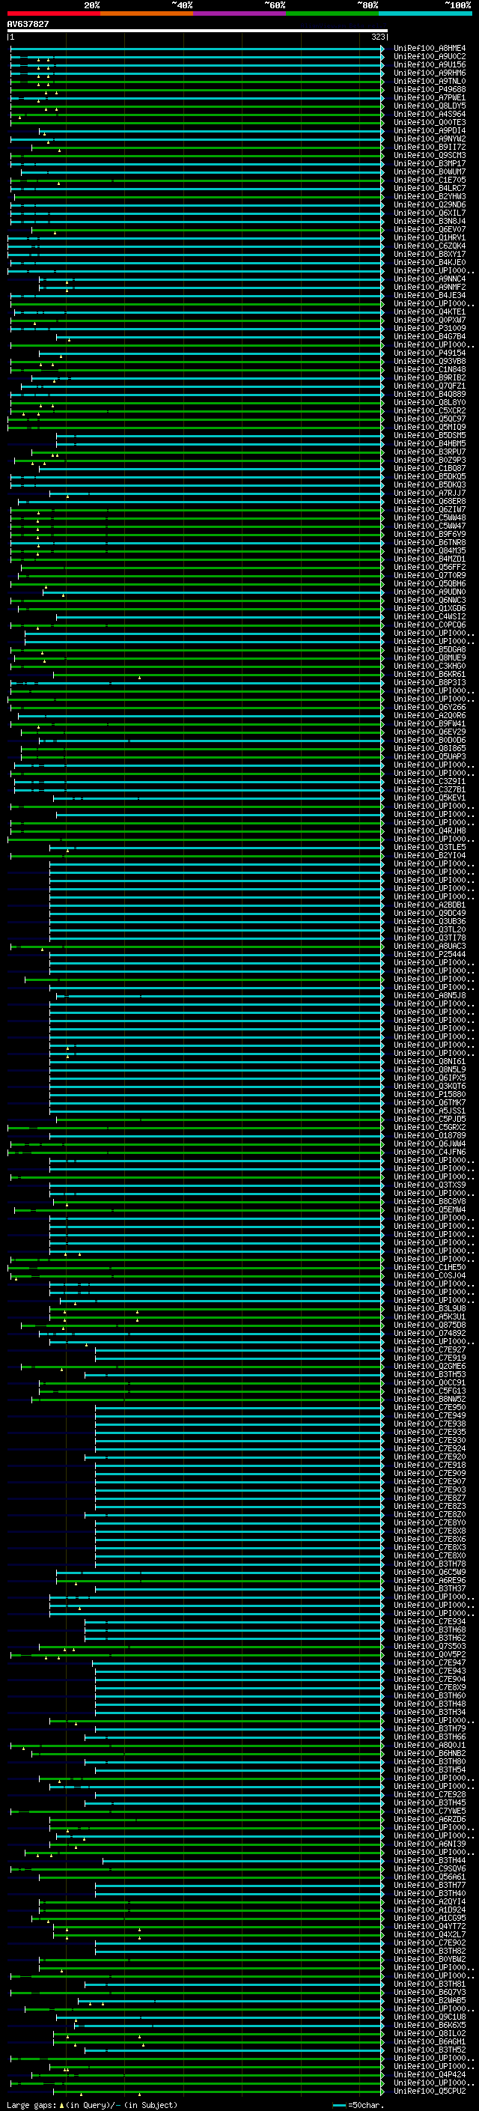This screenshot has width=479, height=2111.
Task: Open hit UniRef100_A8HME4
Action: tap(430, 49)
